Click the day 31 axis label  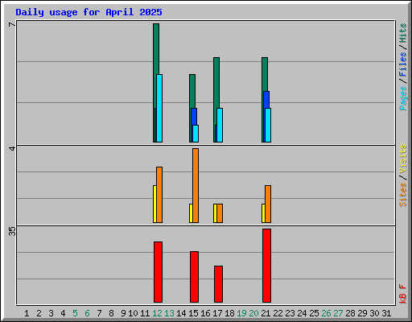386,313
